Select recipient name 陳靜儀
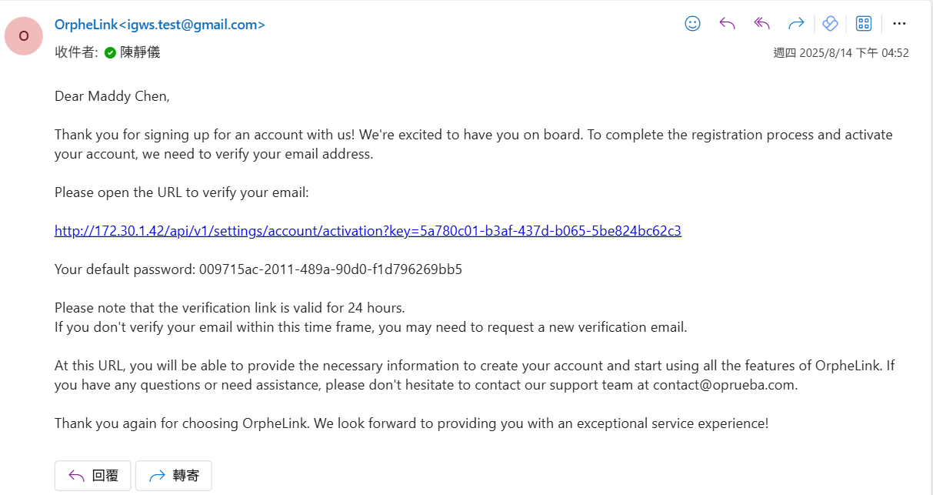933x495 pixels. point(140,52)
